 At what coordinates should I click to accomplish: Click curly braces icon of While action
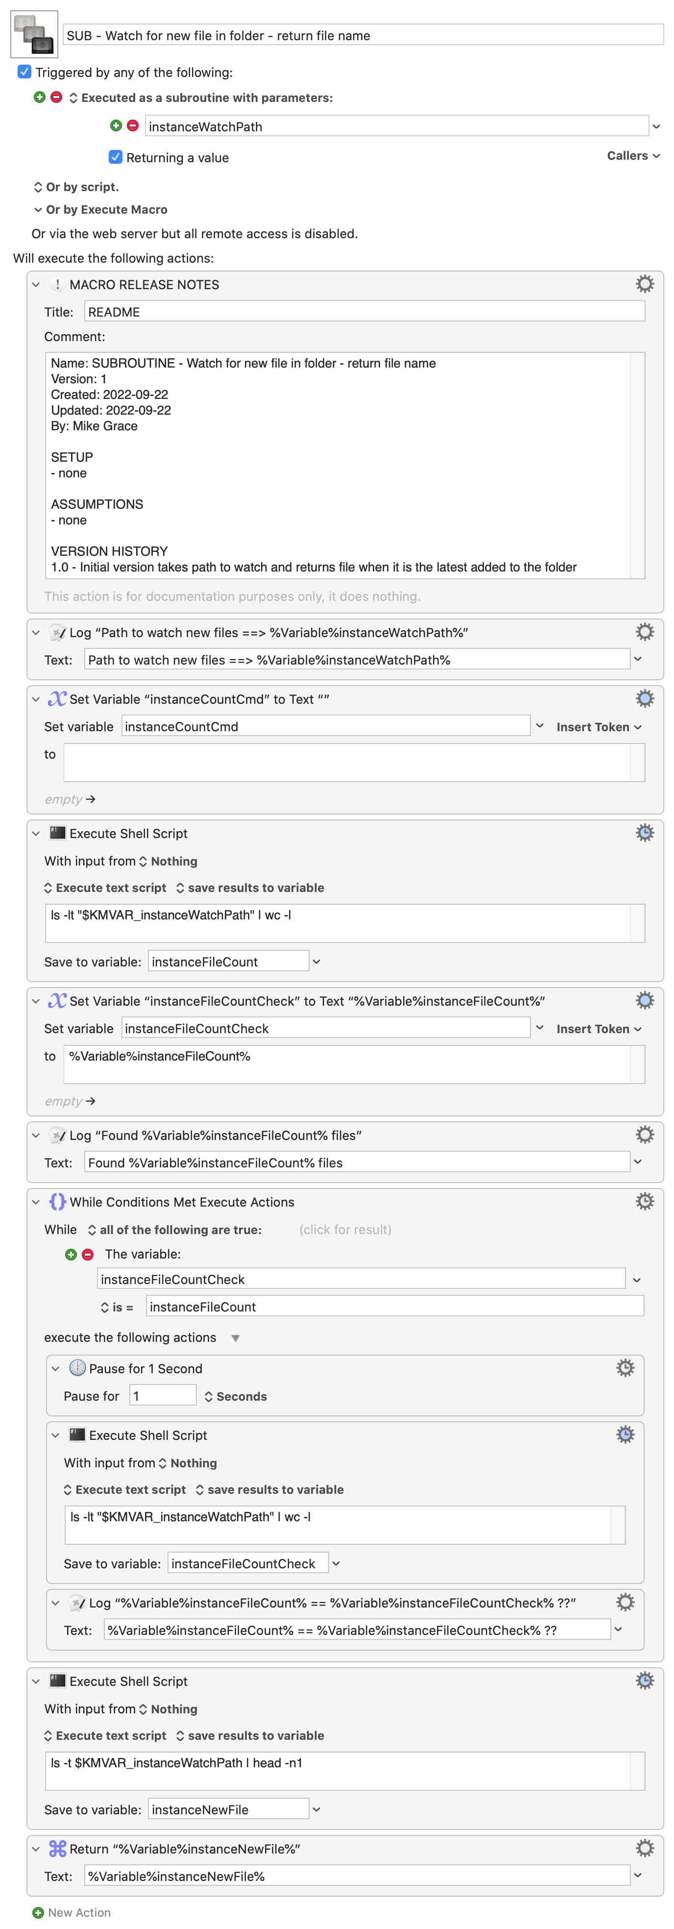tap(58, 1201)
